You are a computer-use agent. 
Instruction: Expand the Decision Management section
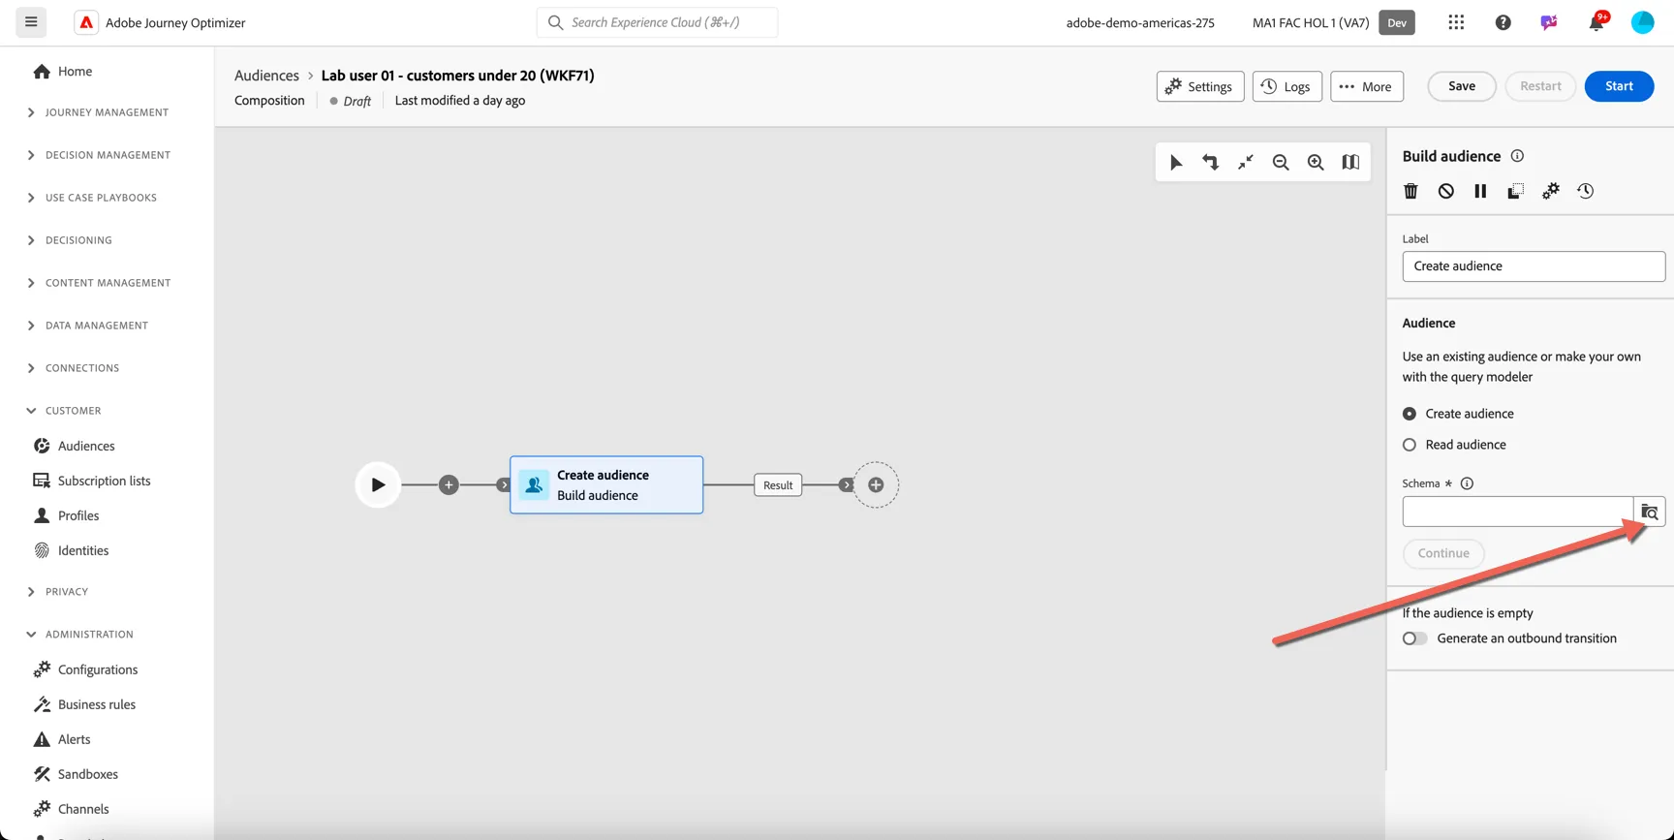pos(99,155)
